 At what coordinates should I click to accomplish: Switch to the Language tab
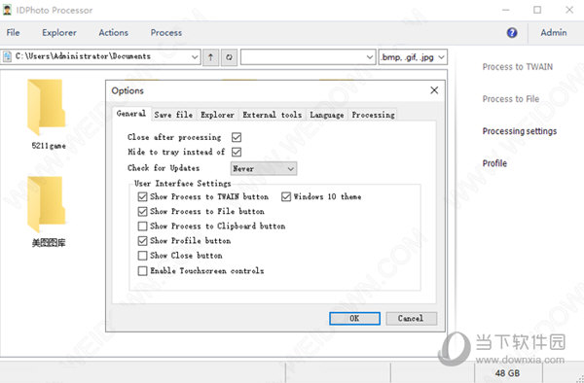click(x=327, y=115)
